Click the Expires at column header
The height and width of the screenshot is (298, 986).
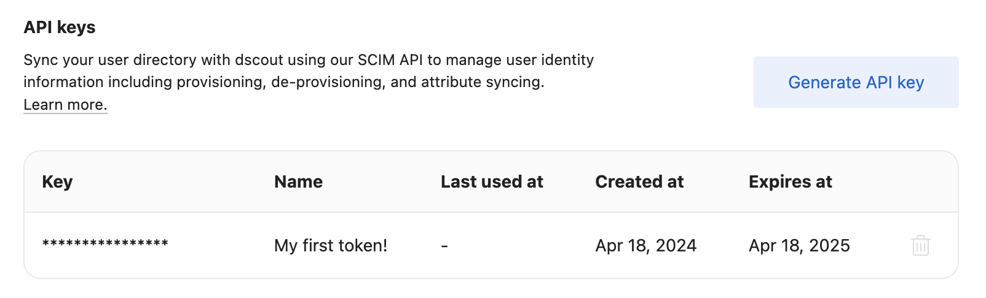pos(790,181)
